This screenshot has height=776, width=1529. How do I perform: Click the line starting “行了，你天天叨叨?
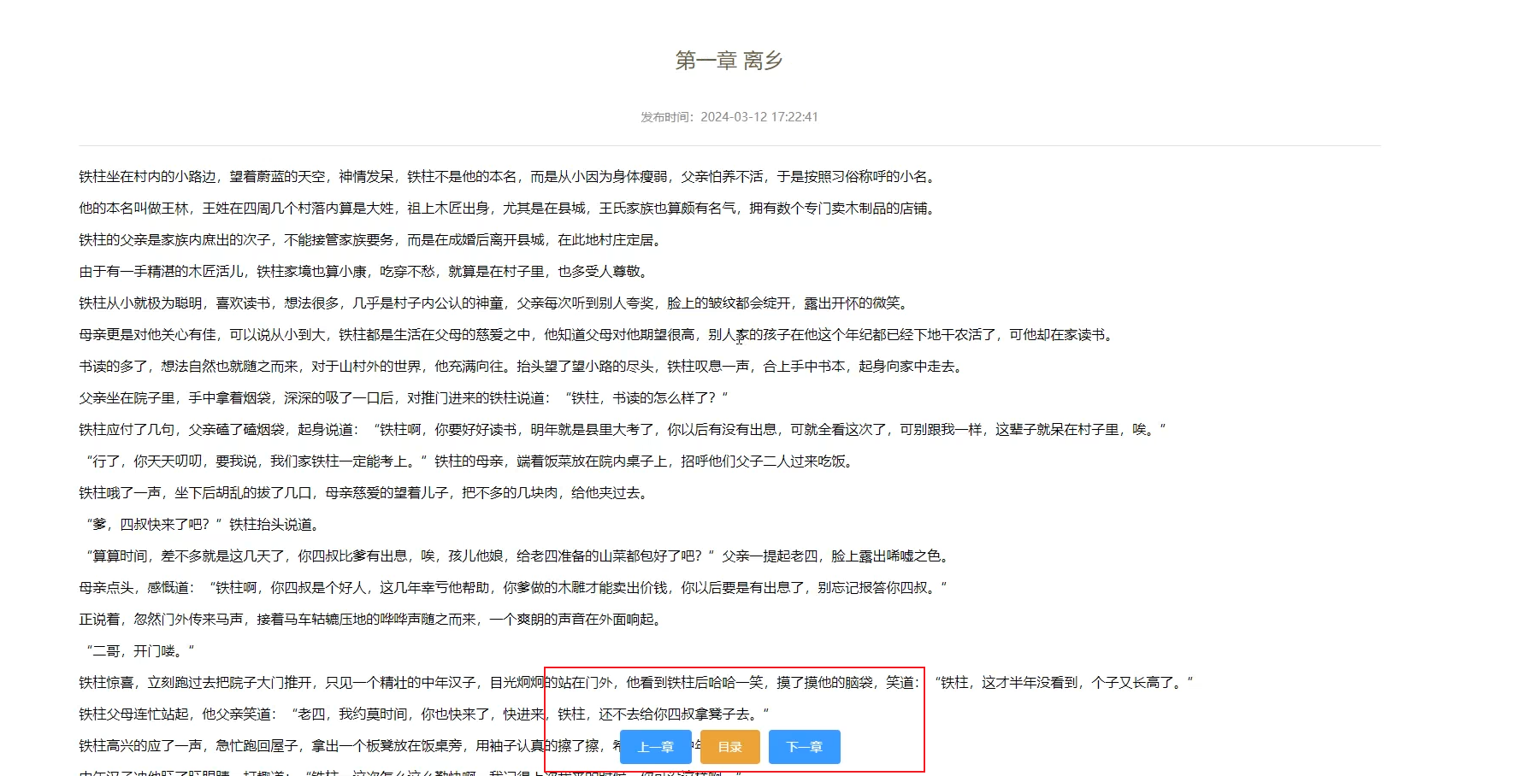coord(469,461)
